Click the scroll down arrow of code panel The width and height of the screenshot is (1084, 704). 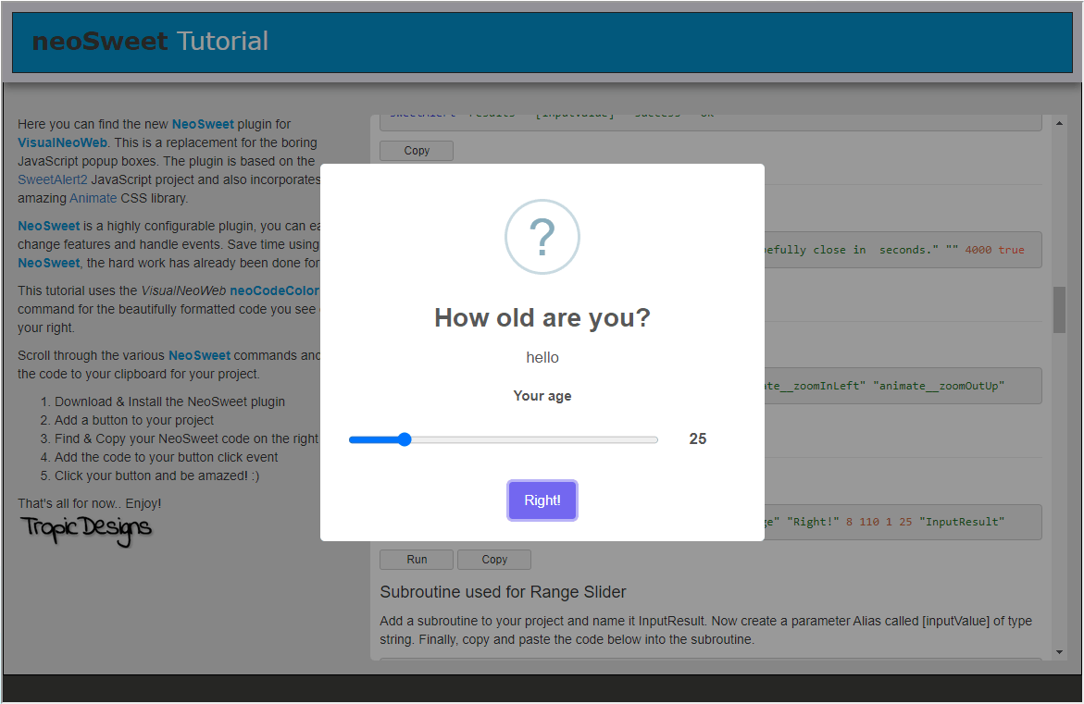[x=1059, y=651]
